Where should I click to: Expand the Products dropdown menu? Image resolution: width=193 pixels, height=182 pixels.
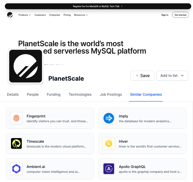coord(25,15)
